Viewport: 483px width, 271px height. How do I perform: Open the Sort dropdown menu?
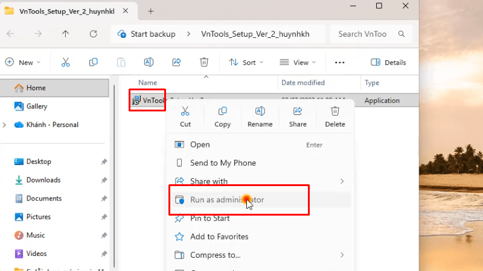[x=246, y=62]
